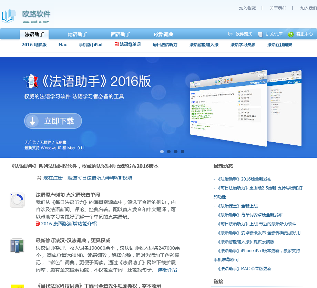Click the green question mark help icon
Screen dimensions: 317x288
(x=291, y=34)
